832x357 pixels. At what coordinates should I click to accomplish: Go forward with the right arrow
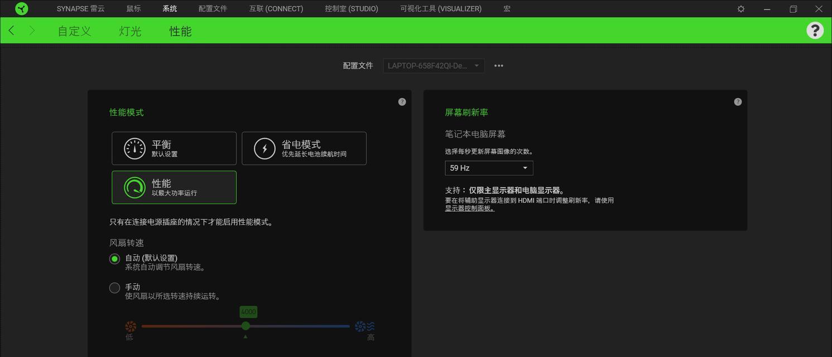[32, 31]
